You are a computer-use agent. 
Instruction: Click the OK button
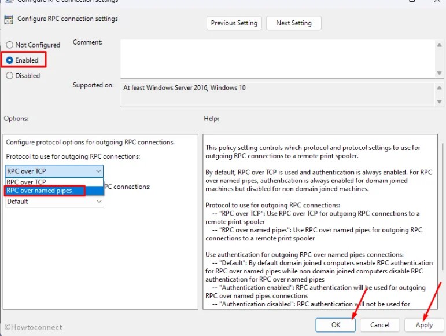click(x=336, y=324)
